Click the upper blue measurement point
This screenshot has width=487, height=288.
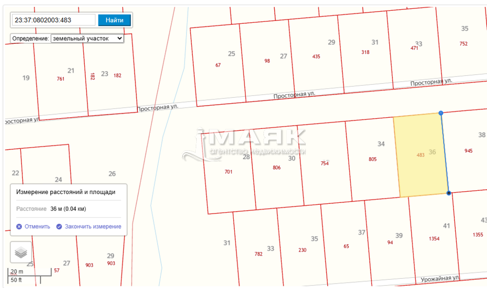coord(441,113)
